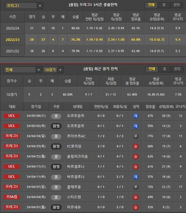Viewport: 186px width, 213px height.
Task: Click the UCL badge for 24/04/17 match
Action: click(x=12, y=167)
